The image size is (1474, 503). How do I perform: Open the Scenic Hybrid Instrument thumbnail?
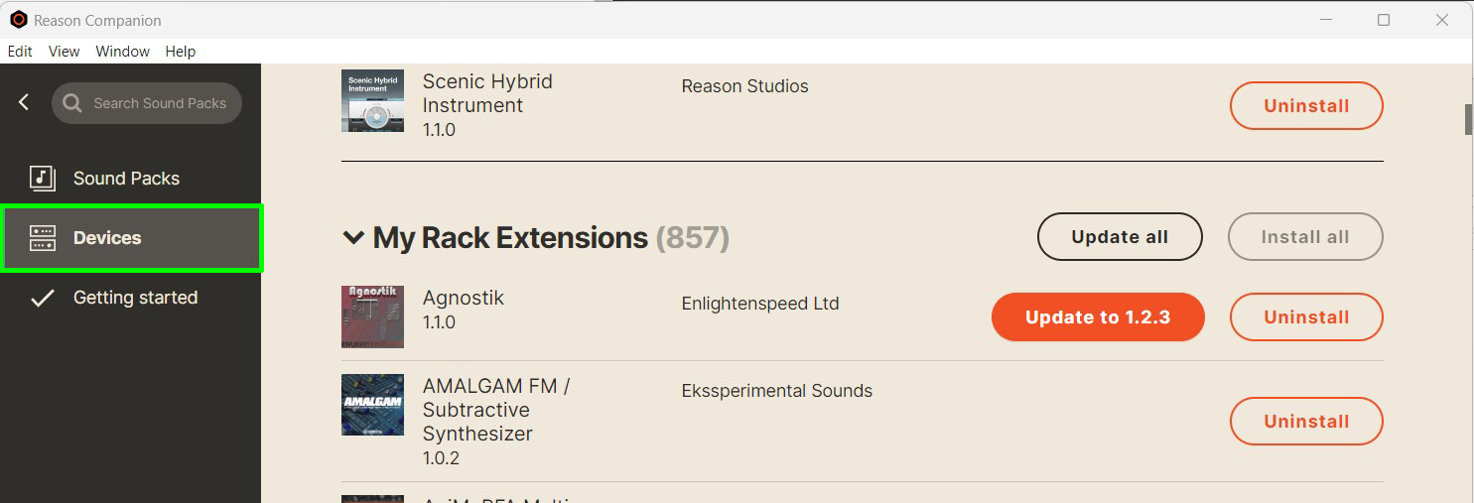pyautogui.click(x=372, y=100)
